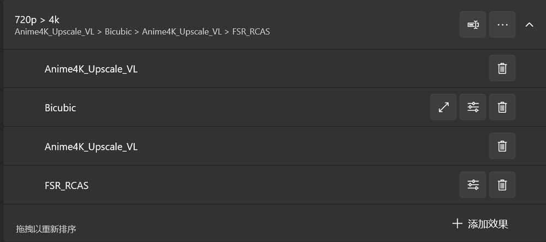Click the 720p > 4k title

tap(37, 20)
